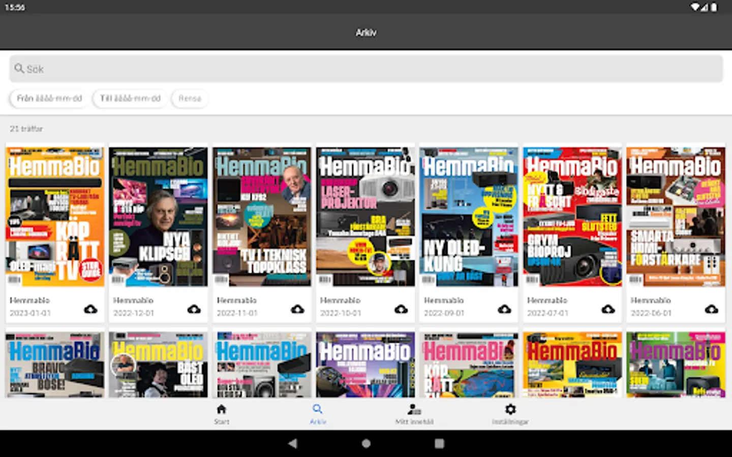The image size is (732, 457).
Task: Tap Android recent apps button
Action: [x=440, y=443]
